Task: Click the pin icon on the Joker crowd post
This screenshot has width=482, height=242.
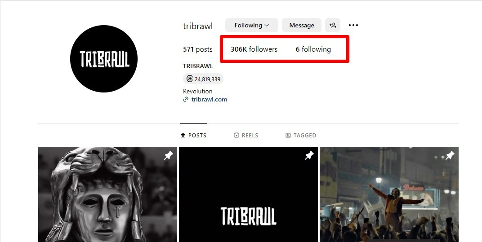Action: pyautogui.click(x=450, y=155)
